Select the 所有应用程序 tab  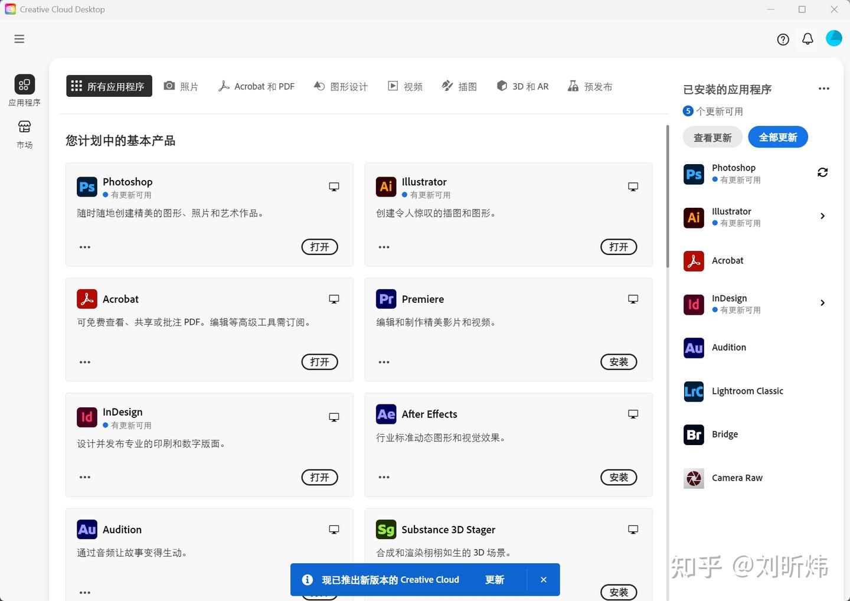(x=109, y=86)
